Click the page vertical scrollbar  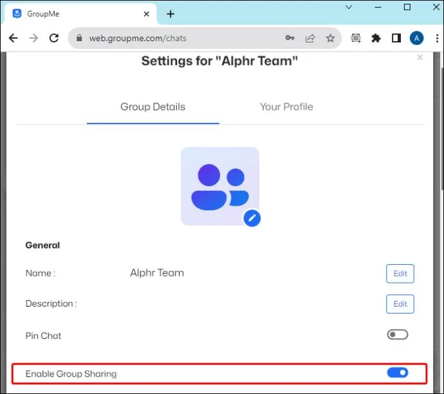[442, 129]
